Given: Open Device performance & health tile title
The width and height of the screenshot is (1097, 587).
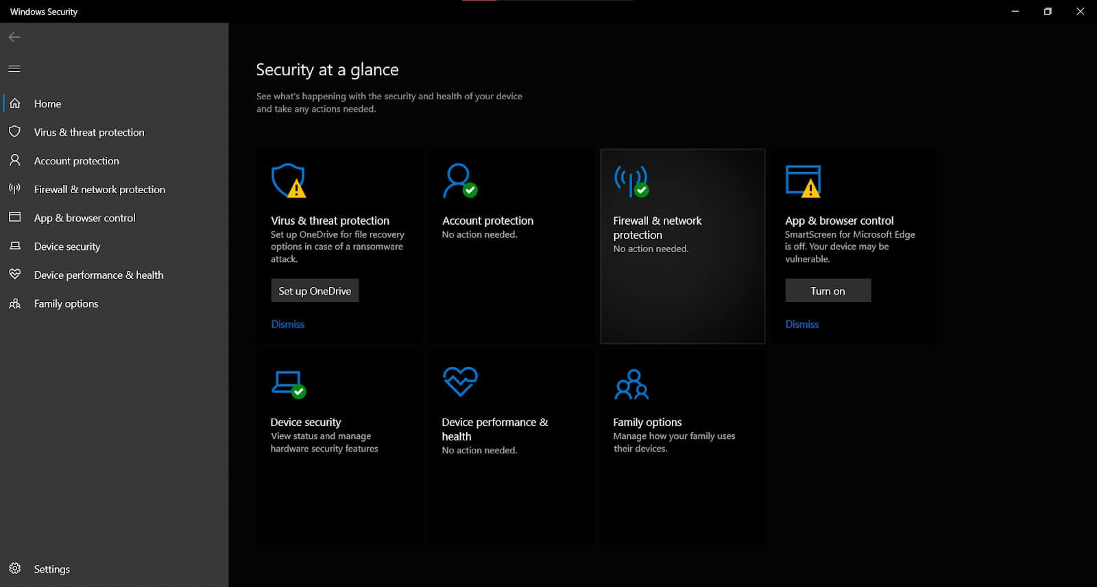Looking at the screenshot, I should pyautogui.click(x=495, y=429).
